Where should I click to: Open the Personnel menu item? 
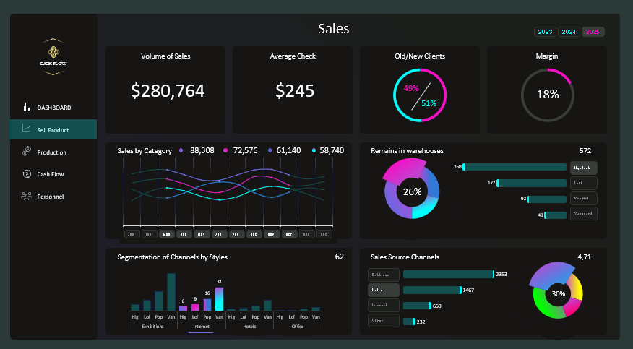tap(51, 197)
